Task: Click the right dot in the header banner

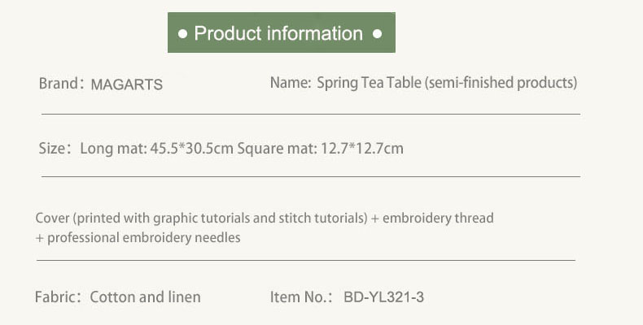Action: coord(377,34)
